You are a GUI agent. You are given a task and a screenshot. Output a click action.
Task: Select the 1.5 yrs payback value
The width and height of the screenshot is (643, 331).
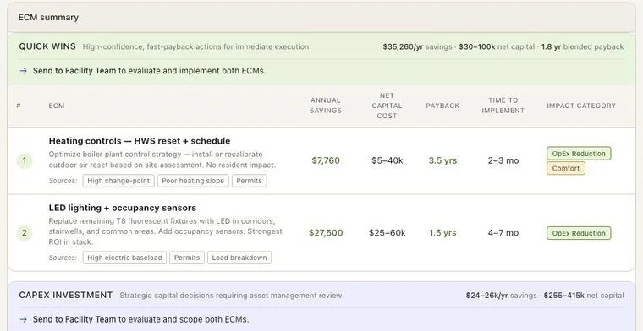coord(442,233)
